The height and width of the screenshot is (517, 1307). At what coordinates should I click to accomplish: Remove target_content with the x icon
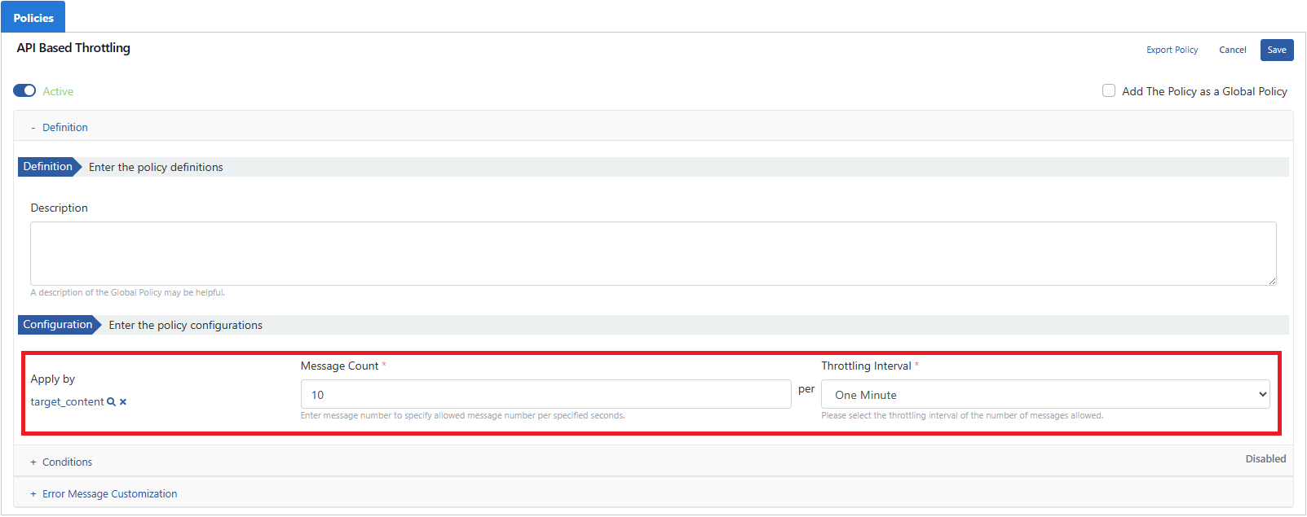(123, 402)
